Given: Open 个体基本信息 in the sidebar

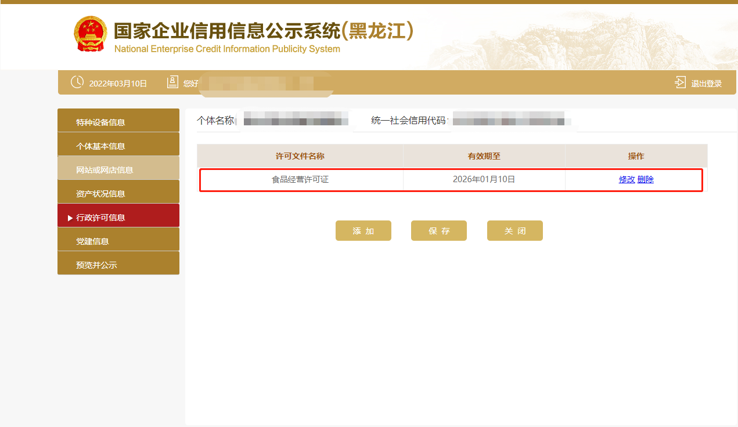Looking at the screenshot, I should (118, 144).
